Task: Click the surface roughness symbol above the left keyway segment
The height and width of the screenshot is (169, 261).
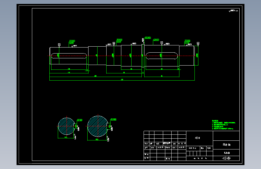Action: (x=74, y=46)
